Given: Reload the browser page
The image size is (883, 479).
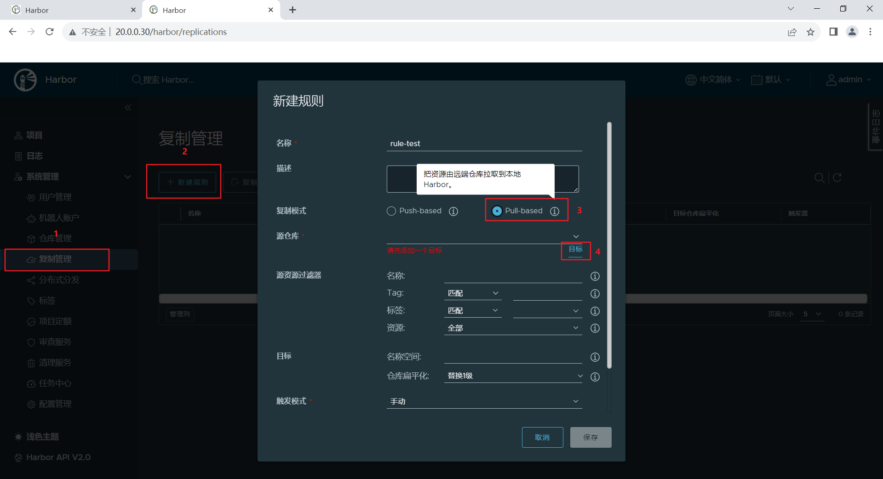Looking at the screenshot, I should pos(50,32).
